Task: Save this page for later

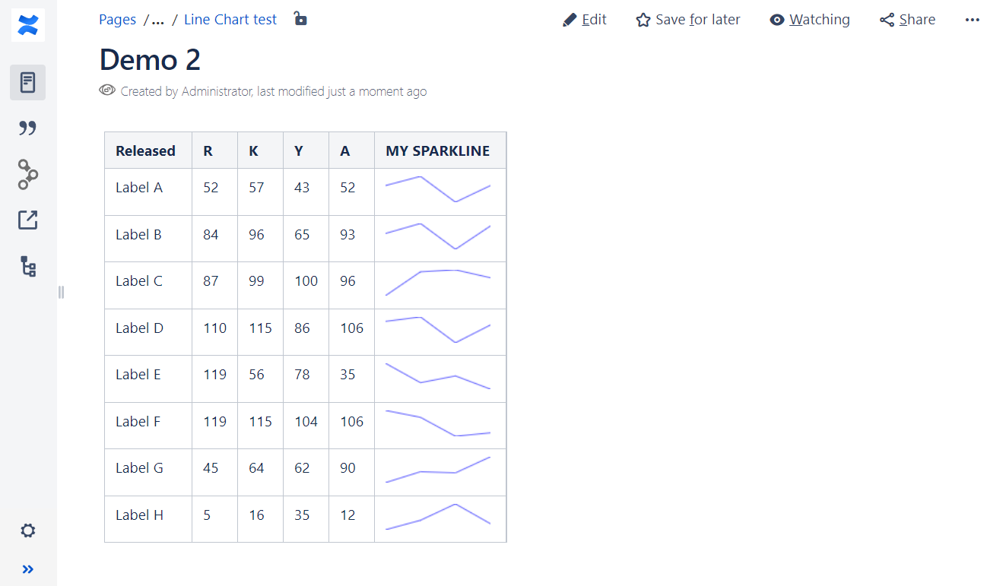Action: pos(643,19)
